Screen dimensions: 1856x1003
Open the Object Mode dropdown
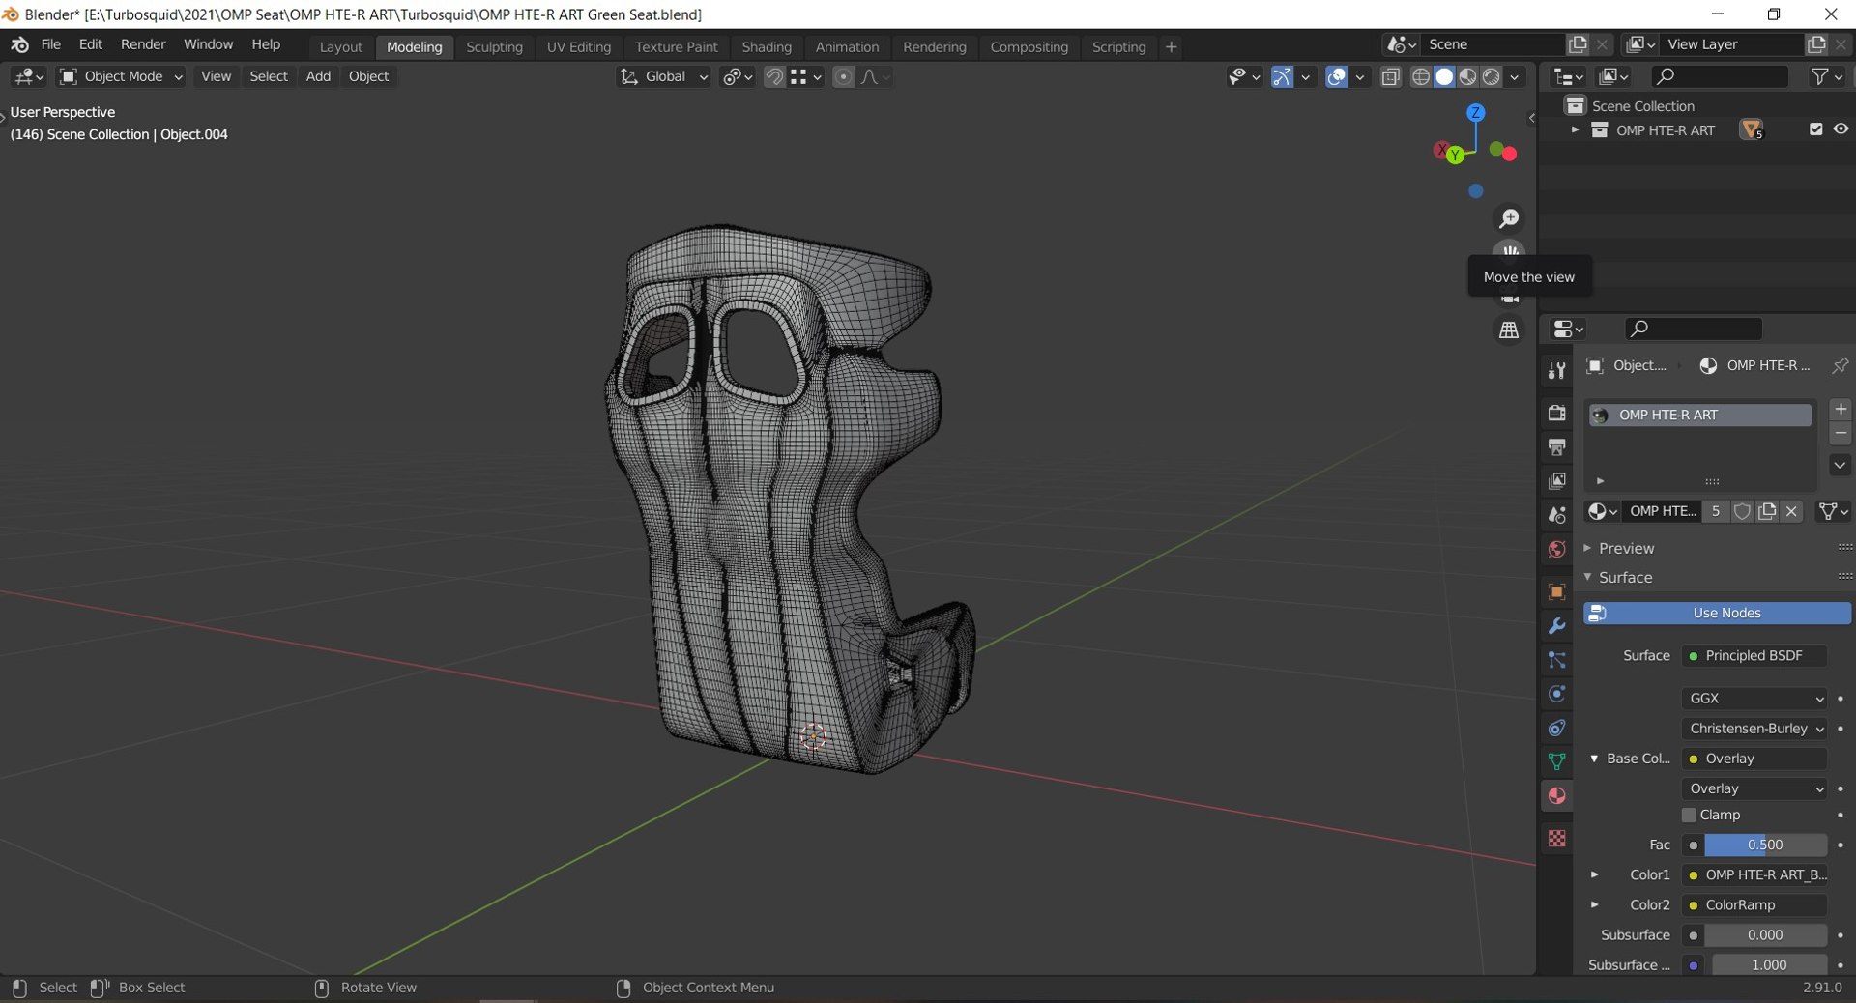coord(121,76)
